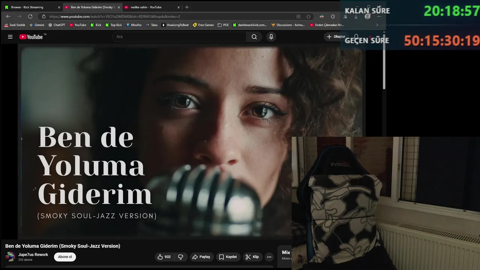
Task: Open the Discussions - Ashes bookmark
Action: click(288, 25)
